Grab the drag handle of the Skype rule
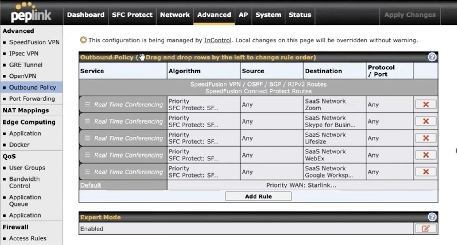The height and width of the screenshot is (245, 457). coord(87,121)
